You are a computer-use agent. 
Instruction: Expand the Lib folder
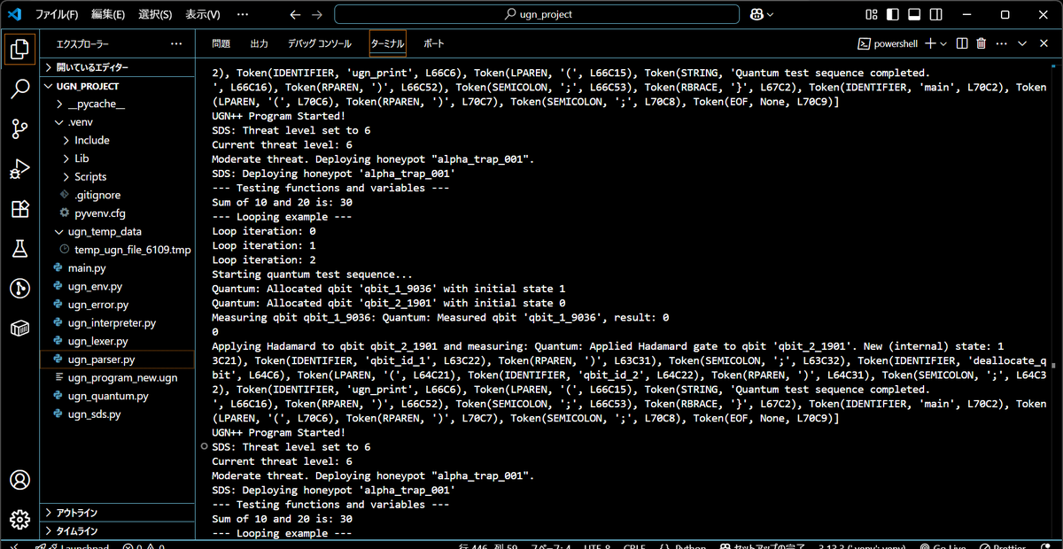[118, 159]
